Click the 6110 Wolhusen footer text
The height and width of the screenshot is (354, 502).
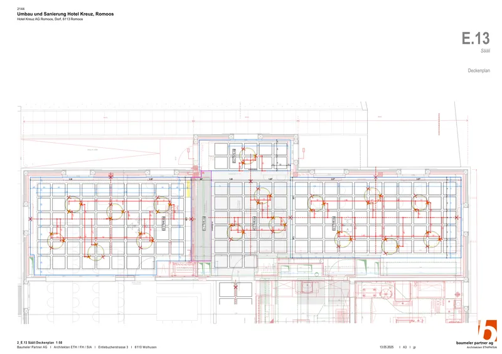point(146,347)
